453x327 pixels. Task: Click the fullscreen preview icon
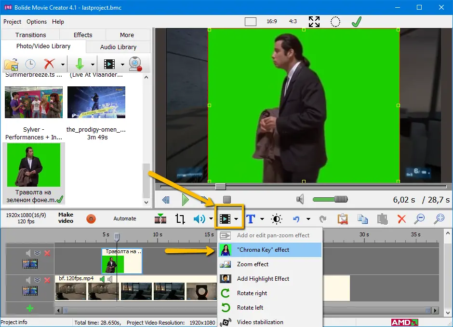314,22
